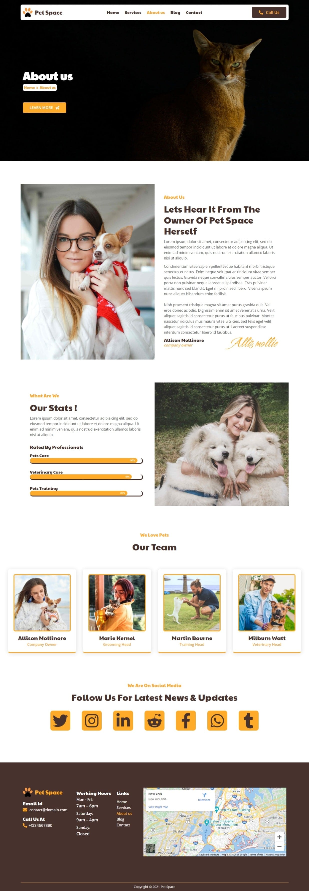Image resolution: width=309 pixels, height=891 pixels.
Task: Click the Pets Care progress bar
Action: tap(86, 461)
